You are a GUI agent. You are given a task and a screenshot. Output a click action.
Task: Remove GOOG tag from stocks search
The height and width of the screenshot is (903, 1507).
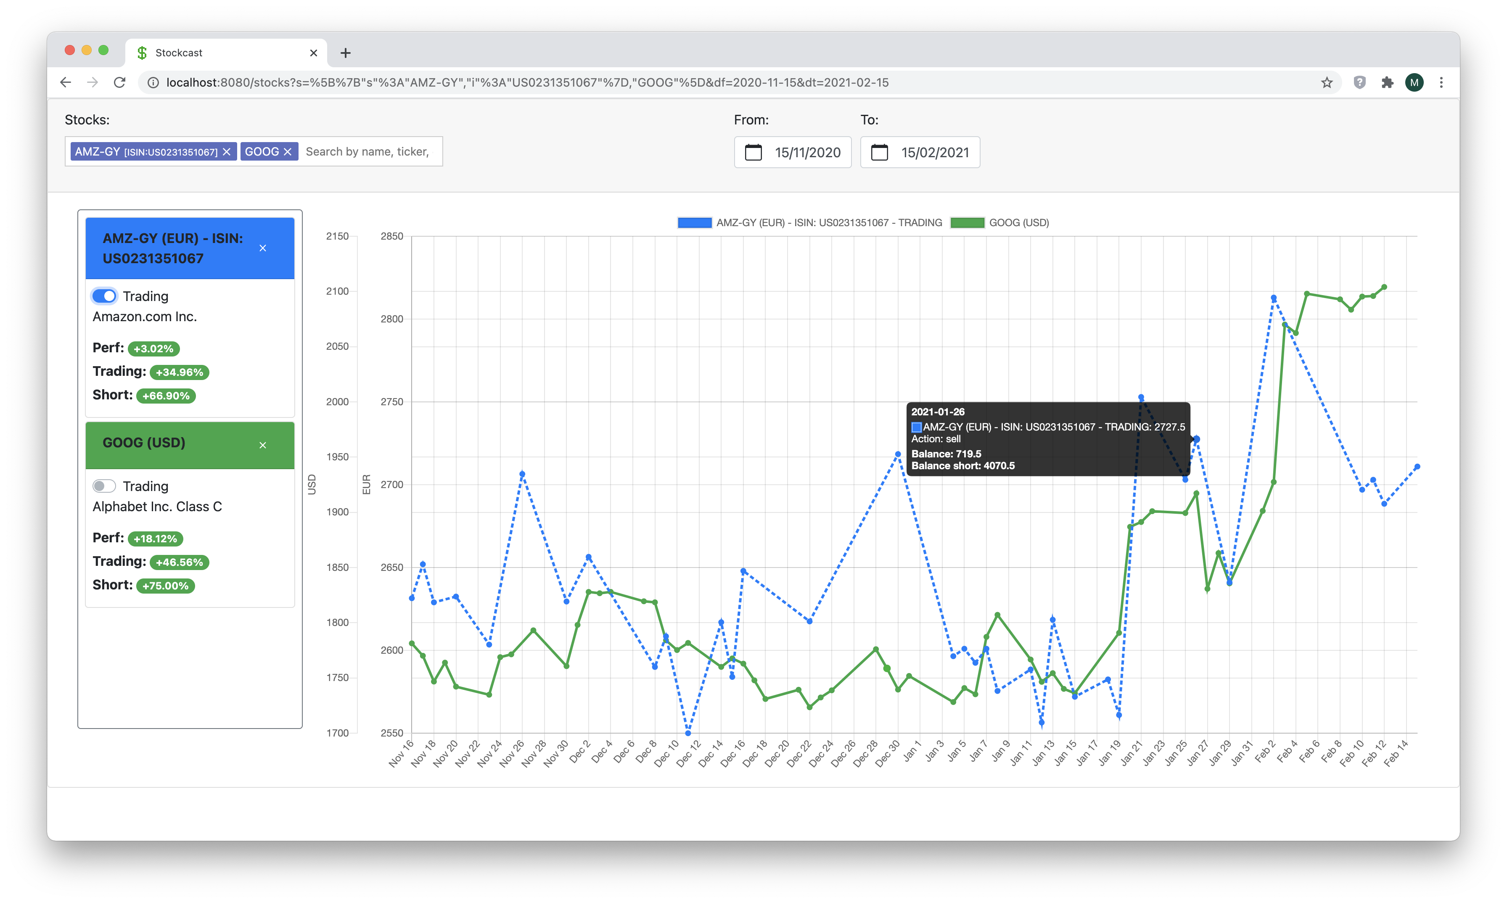tap(288, 152)
